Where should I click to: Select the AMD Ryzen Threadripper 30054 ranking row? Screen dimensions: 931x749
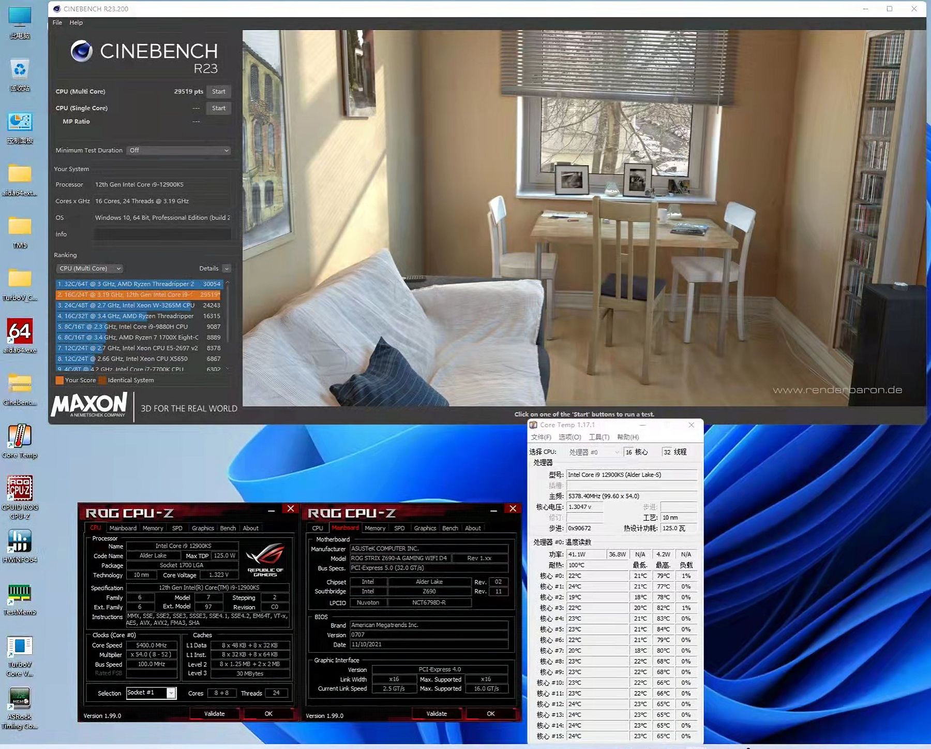pyautogui.click(x=139, y=284)
